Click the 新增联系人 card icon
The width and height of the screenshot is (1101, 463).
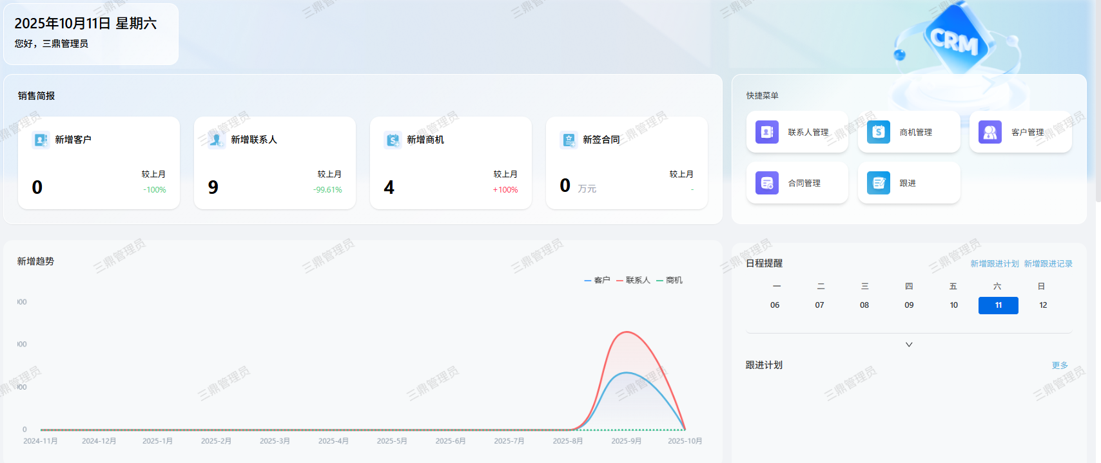coord(217,140)
